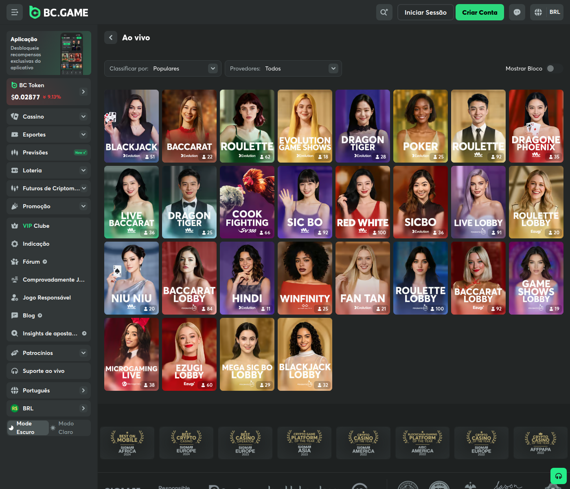
Task: Open the headset support button in the corner
Action: coord(559,476)
